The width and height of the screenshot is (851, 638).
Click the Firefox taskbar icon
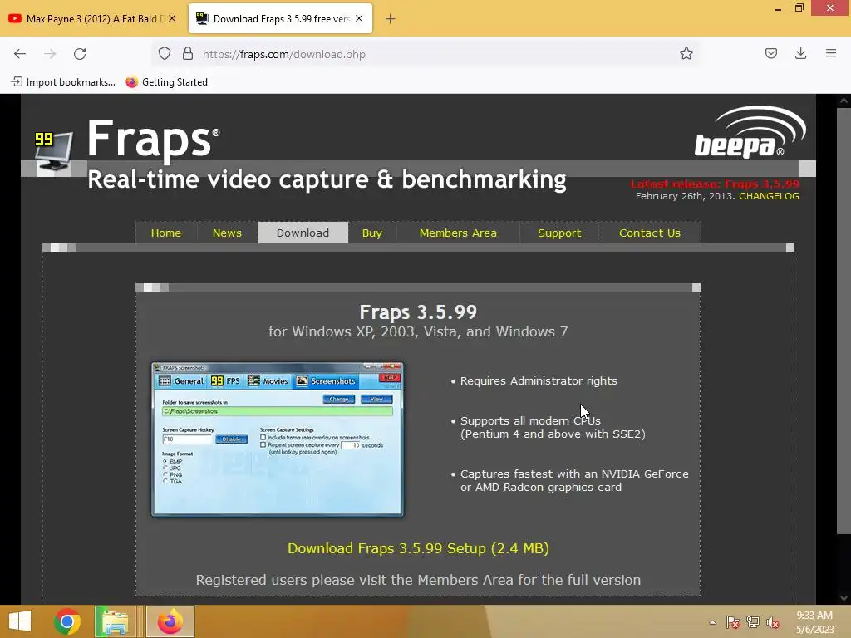tap(170, 621)
